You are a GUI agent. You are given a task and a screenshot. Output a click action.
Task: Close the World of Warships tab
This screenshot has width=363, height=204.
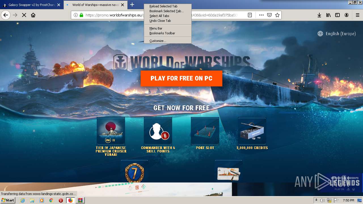pyautogui.click(x=123, y=5)
